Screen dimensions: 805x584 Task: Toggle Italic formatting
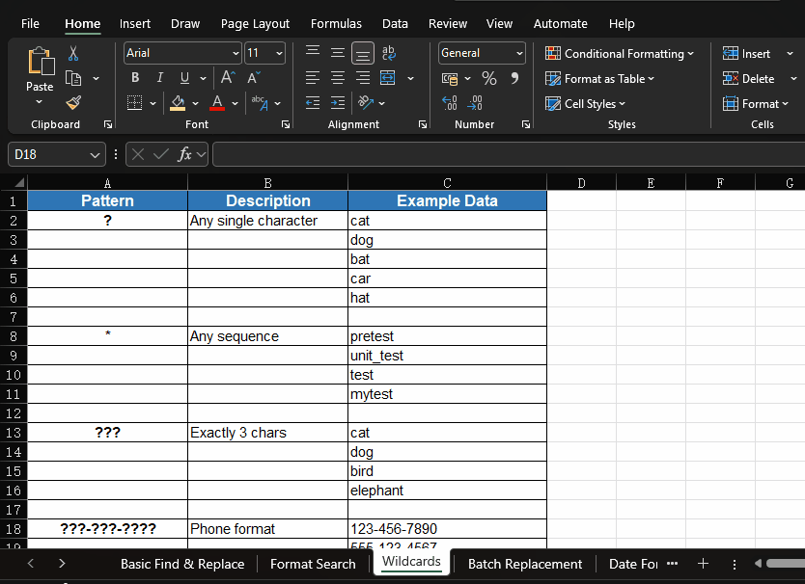[x=159, y=78]
